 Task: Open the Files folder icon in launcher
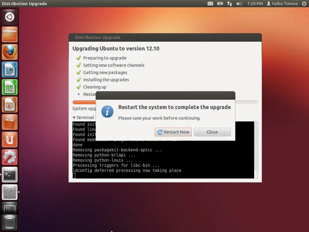[10, 34]
